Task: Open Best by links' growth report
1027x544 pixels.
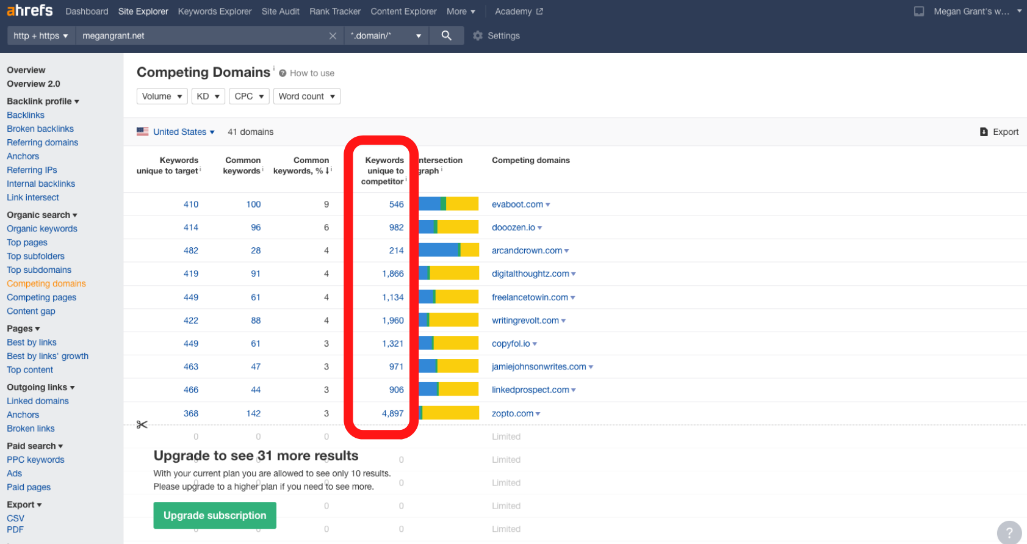Action: (x=48, y=356)
